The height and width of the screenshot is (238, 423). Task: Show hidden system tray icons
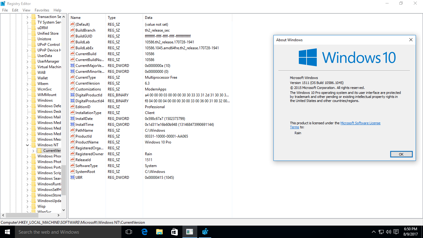(374, 232)
